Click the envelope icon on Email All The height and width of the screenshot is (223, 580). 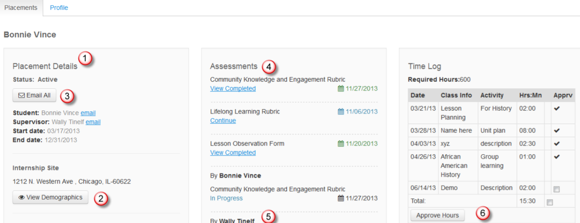point(21,96)
